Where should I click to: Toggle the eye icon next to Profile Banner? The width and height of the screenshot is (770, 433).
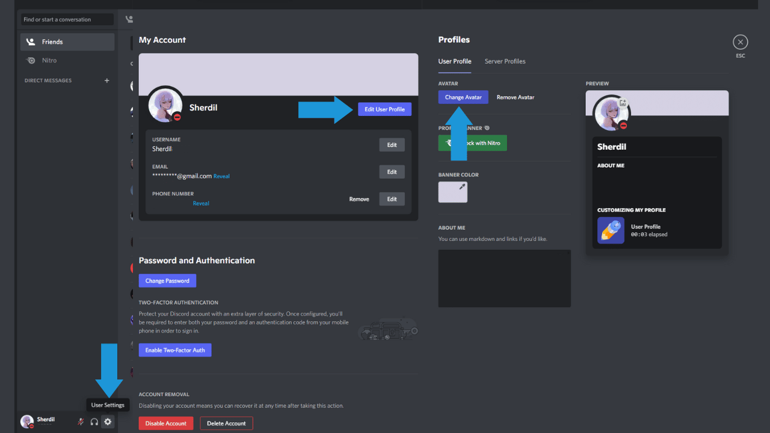coord(487,127)
